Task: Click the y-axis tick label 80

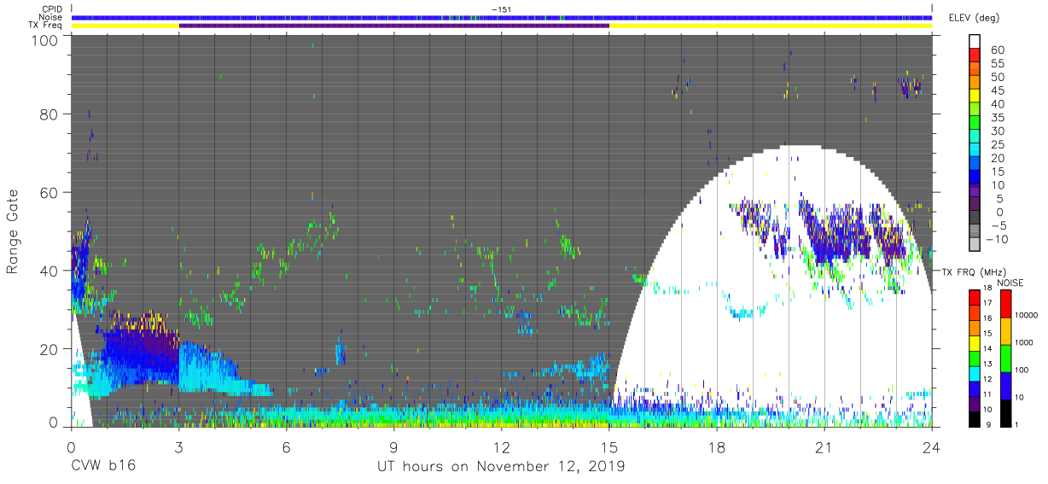Action: [49, 114]
